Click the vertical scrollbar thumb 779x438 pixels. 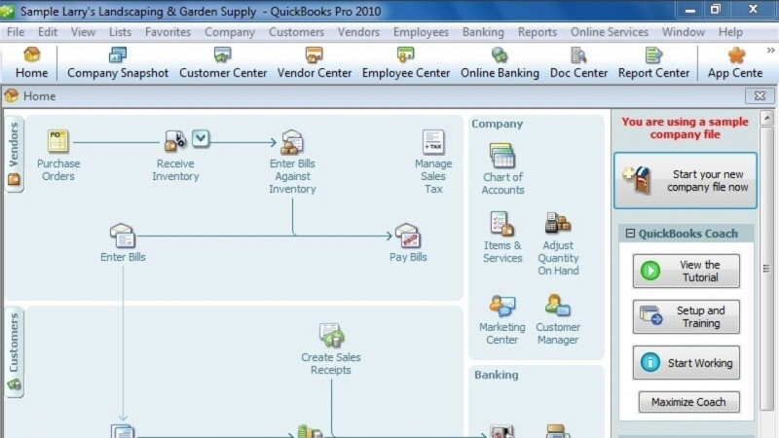(767, 269)
